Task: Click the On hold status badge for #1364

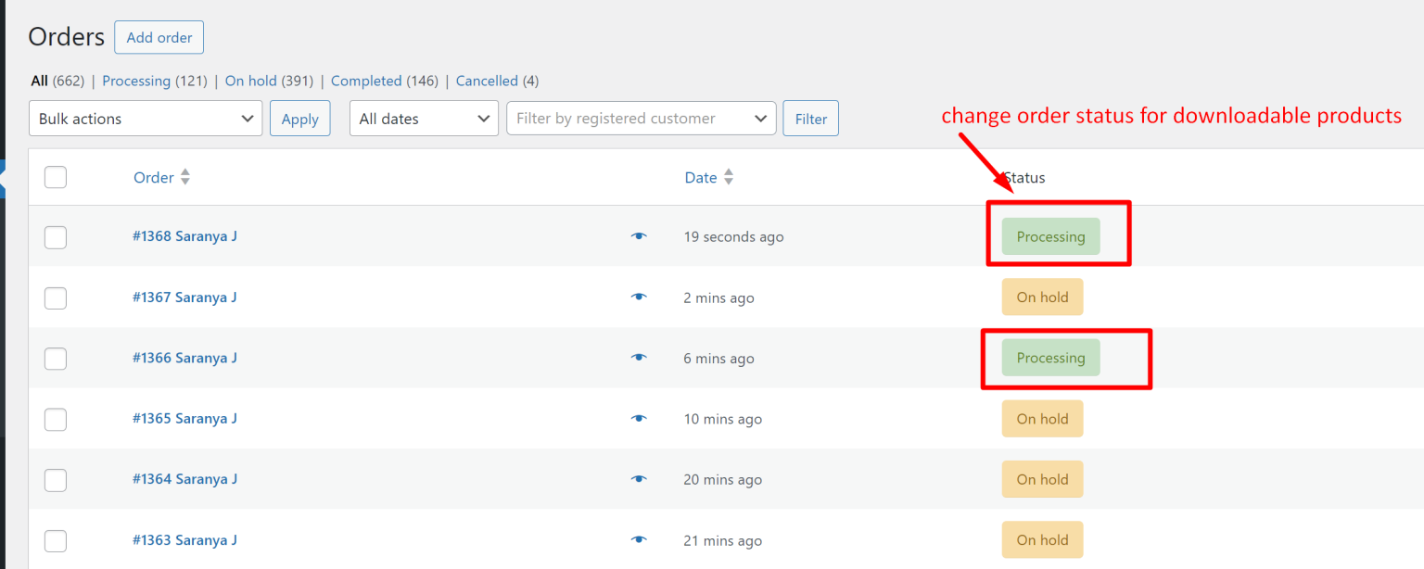Action: [x=1042, y=479]
